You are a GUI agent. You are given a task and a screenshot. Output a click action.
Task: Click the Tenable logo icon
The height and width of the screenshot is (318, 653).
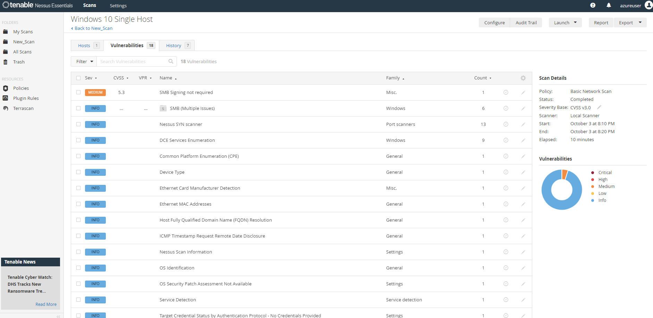pos(6,5)
